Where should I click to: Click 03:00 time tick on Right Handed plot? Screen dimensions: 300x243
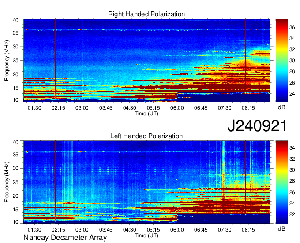pos(82,108)
